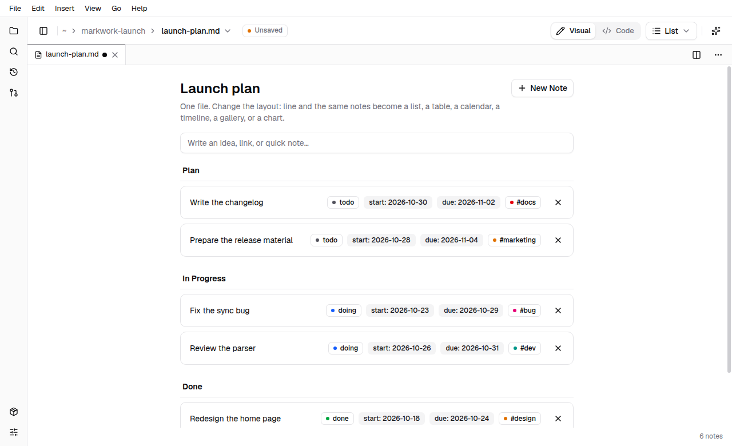Click the vertical scrollbar thumb
Screen dimensions: 732x446
pos(729,220)
